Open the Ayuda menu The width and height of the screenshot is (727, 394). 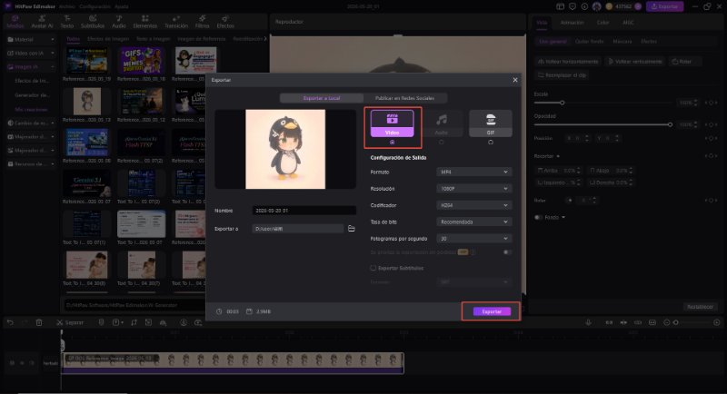click(x=122, y=6)
